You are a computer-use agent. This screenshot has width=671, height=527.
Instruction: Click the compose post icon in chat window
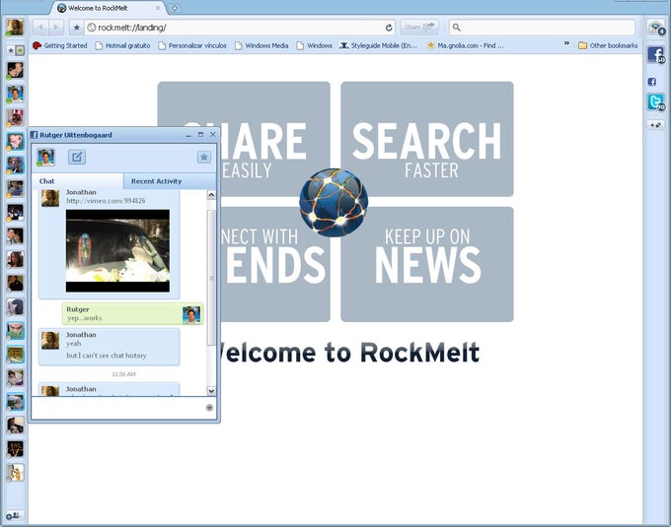pos(77,157)
